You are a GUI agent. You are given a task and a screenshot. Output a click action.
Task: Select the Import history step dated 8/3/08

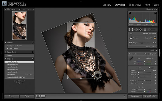[19, 77]
